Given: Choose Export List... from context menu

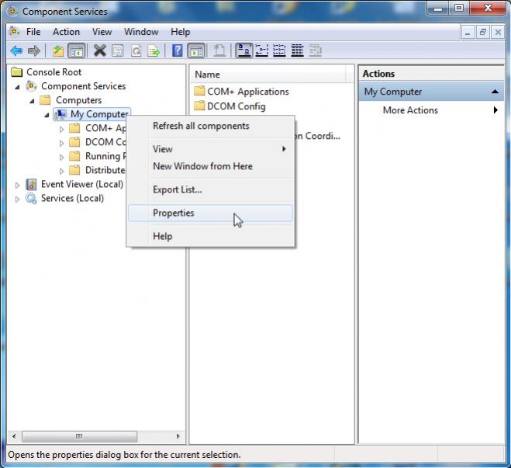Looking at the screenshot, I should tap(211, 189).
